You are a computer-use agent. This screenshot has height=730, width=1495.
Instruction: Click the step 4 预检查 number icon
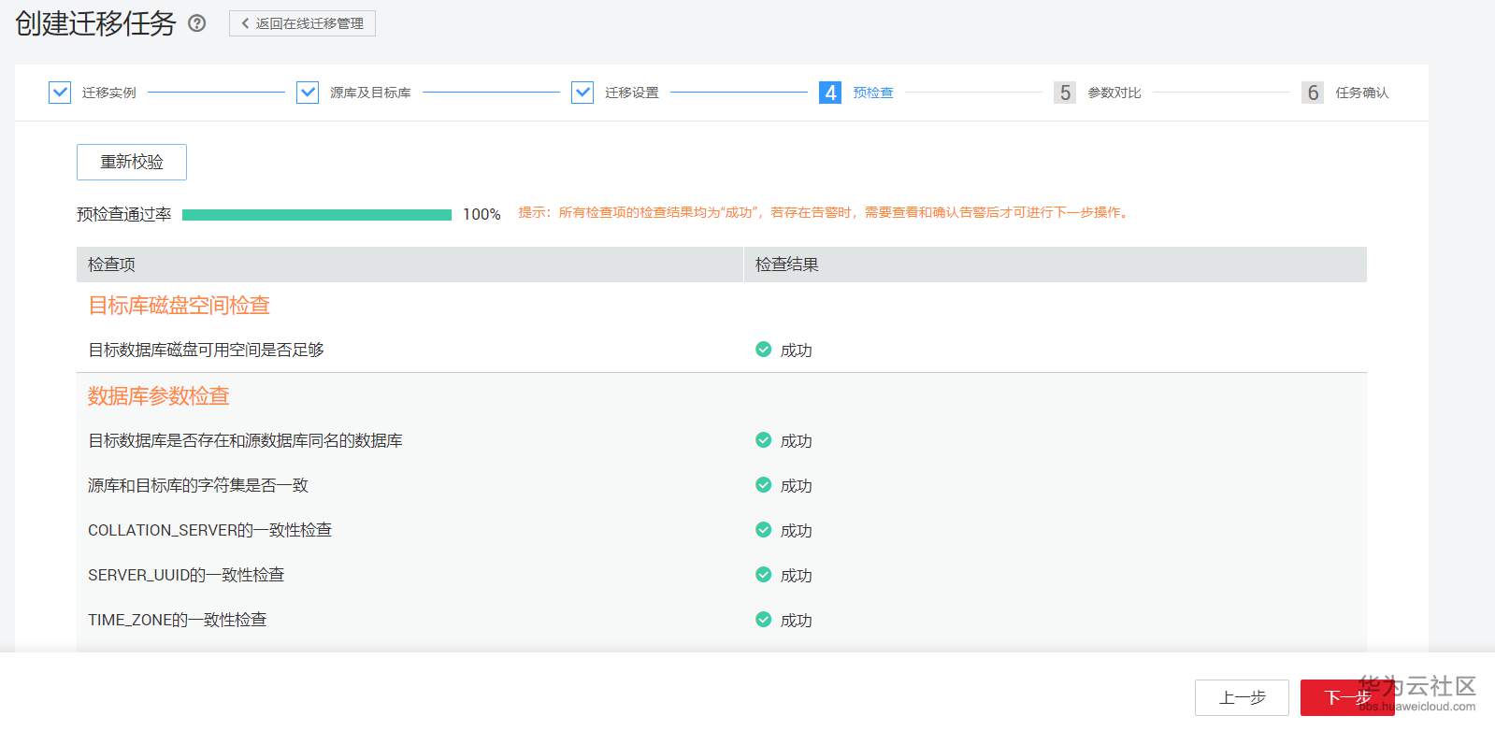[x=829, y=93]
